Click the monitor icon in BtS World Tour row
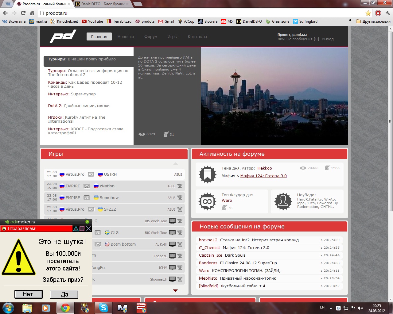393x314 pixels. (x=172, y=221)
